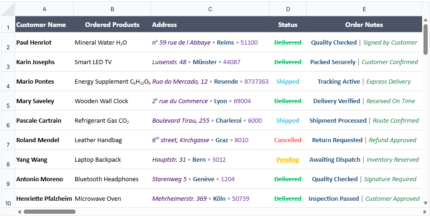This screenshot has width=430, height=217.
Task: Click the horizontal scrollbar left arrow
Action: [x=19, y=212]
